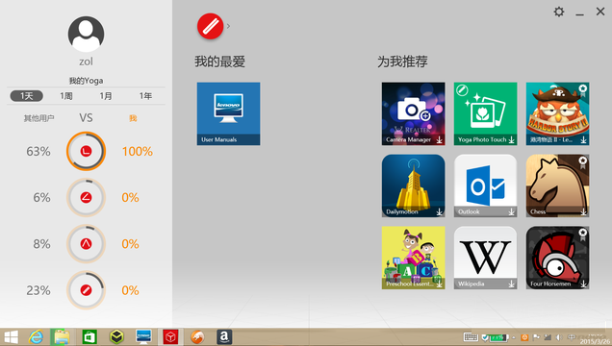Select the Chess app tile
The width and height of the screenshot is (612, 346).
[x=558, y=185]
